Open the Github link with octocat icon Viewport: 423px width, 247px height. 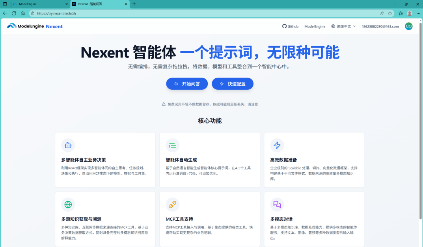(290, 26)
